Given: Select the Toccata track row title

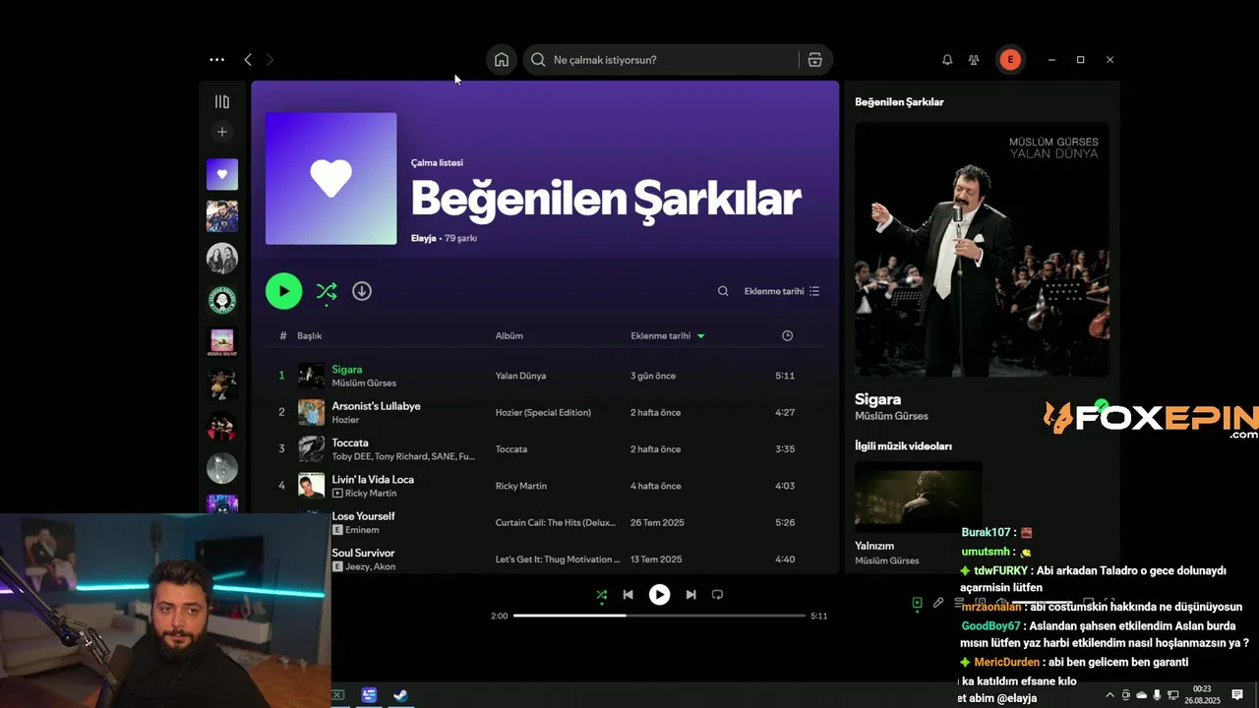Looking at the screenshot, I should (350, 442).
